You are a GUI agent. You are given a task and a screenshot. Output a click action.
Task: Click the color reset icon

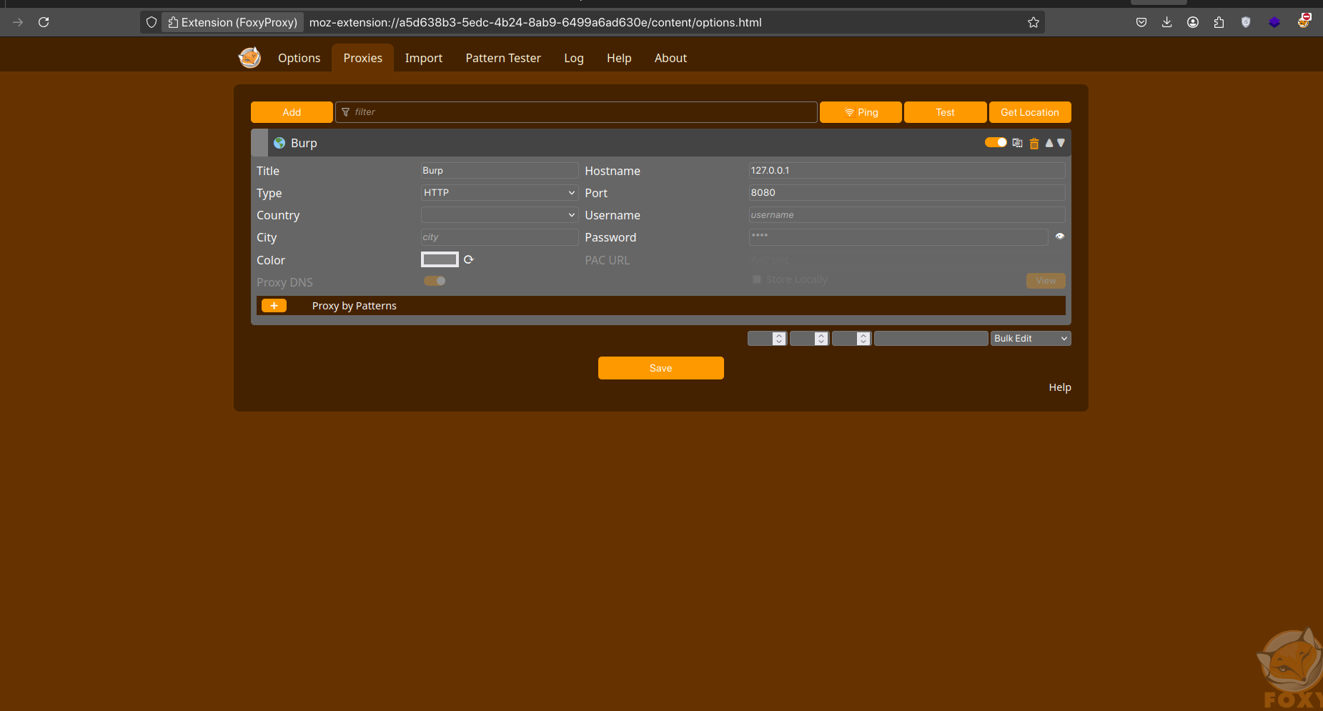coord(469,260)
